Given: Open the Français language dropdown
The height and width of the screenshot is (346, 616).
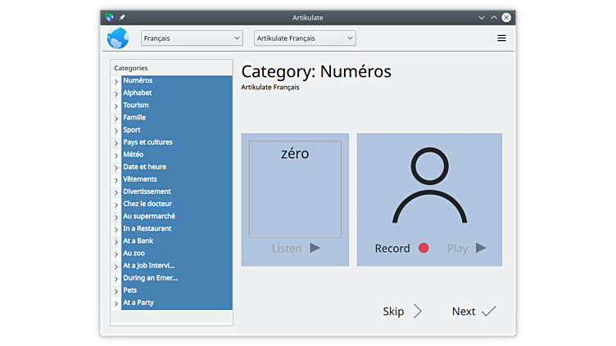Looking at the screenshot, I should 192,38.
